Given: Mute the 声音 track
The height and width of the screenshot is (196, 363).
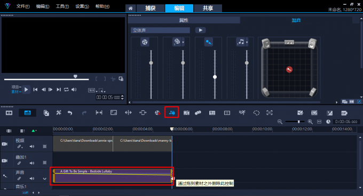Looking at the screenshot, I should point(32,178).
